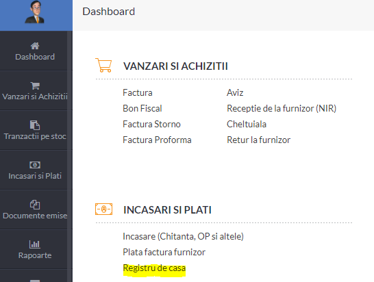Click Plata factura furnizor

(164, 252)
